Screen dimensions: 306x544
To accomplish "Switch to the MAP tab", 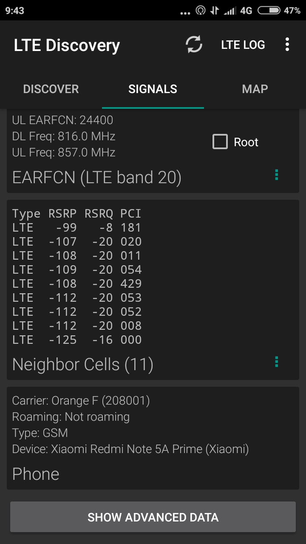I will coord(255,89).
